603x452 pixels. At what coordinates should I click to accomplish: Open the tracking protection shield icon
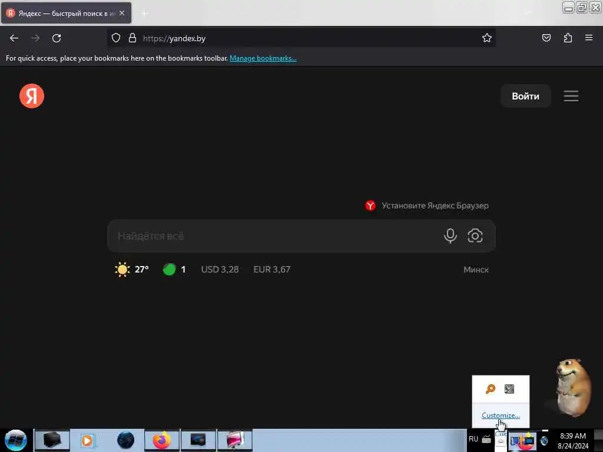[116, 38]
